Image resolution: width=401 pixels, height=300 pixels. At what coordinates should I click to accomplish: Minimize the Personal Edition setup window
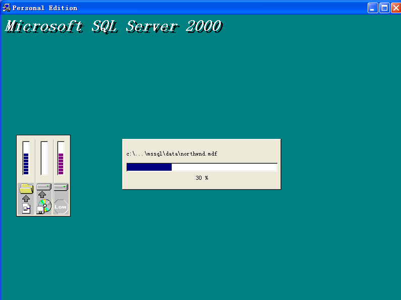(373, 8)
